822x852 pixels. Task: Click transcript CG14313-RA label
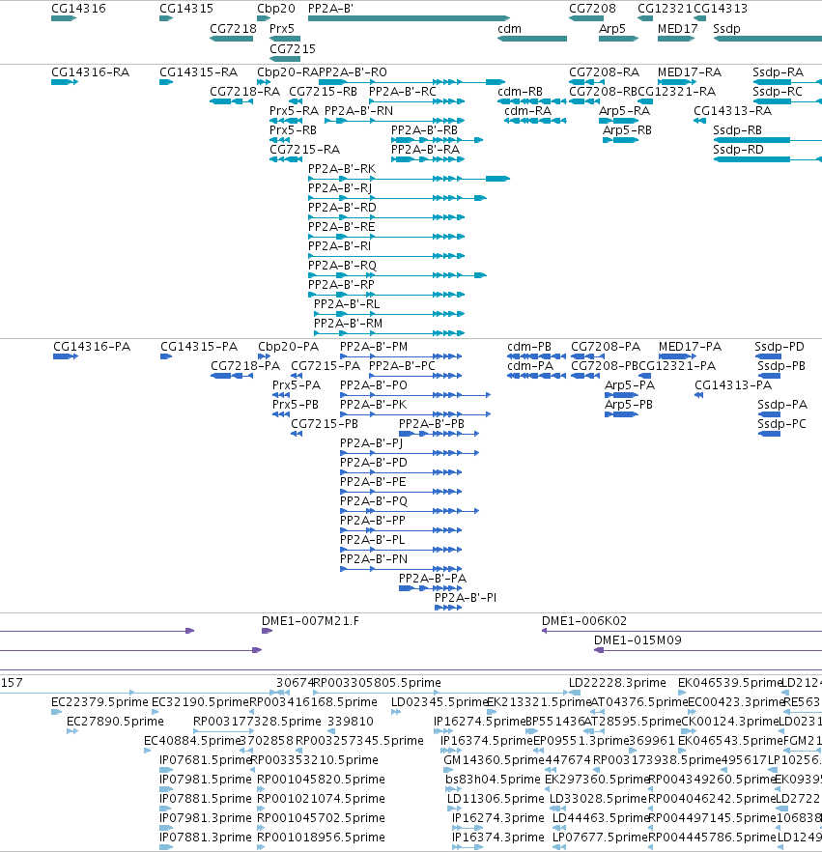click(x=732, y=111)
